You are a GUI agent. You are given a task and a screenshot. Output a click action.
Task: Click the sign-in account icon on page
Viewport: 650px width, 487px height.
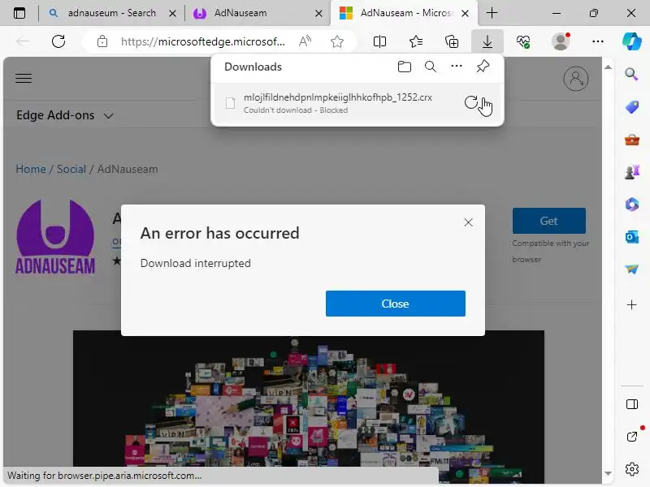coord(576,78)
